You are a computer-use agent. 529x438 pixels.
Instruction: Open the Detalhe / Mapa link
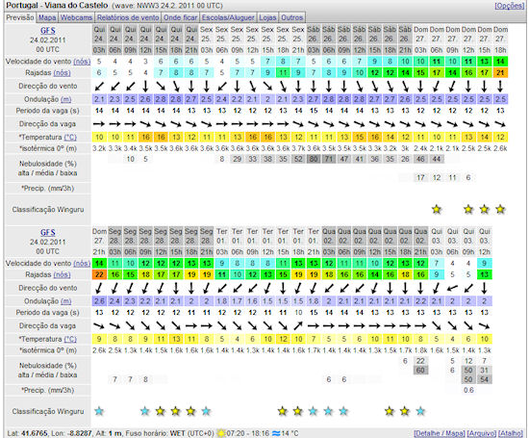[440, 433]
